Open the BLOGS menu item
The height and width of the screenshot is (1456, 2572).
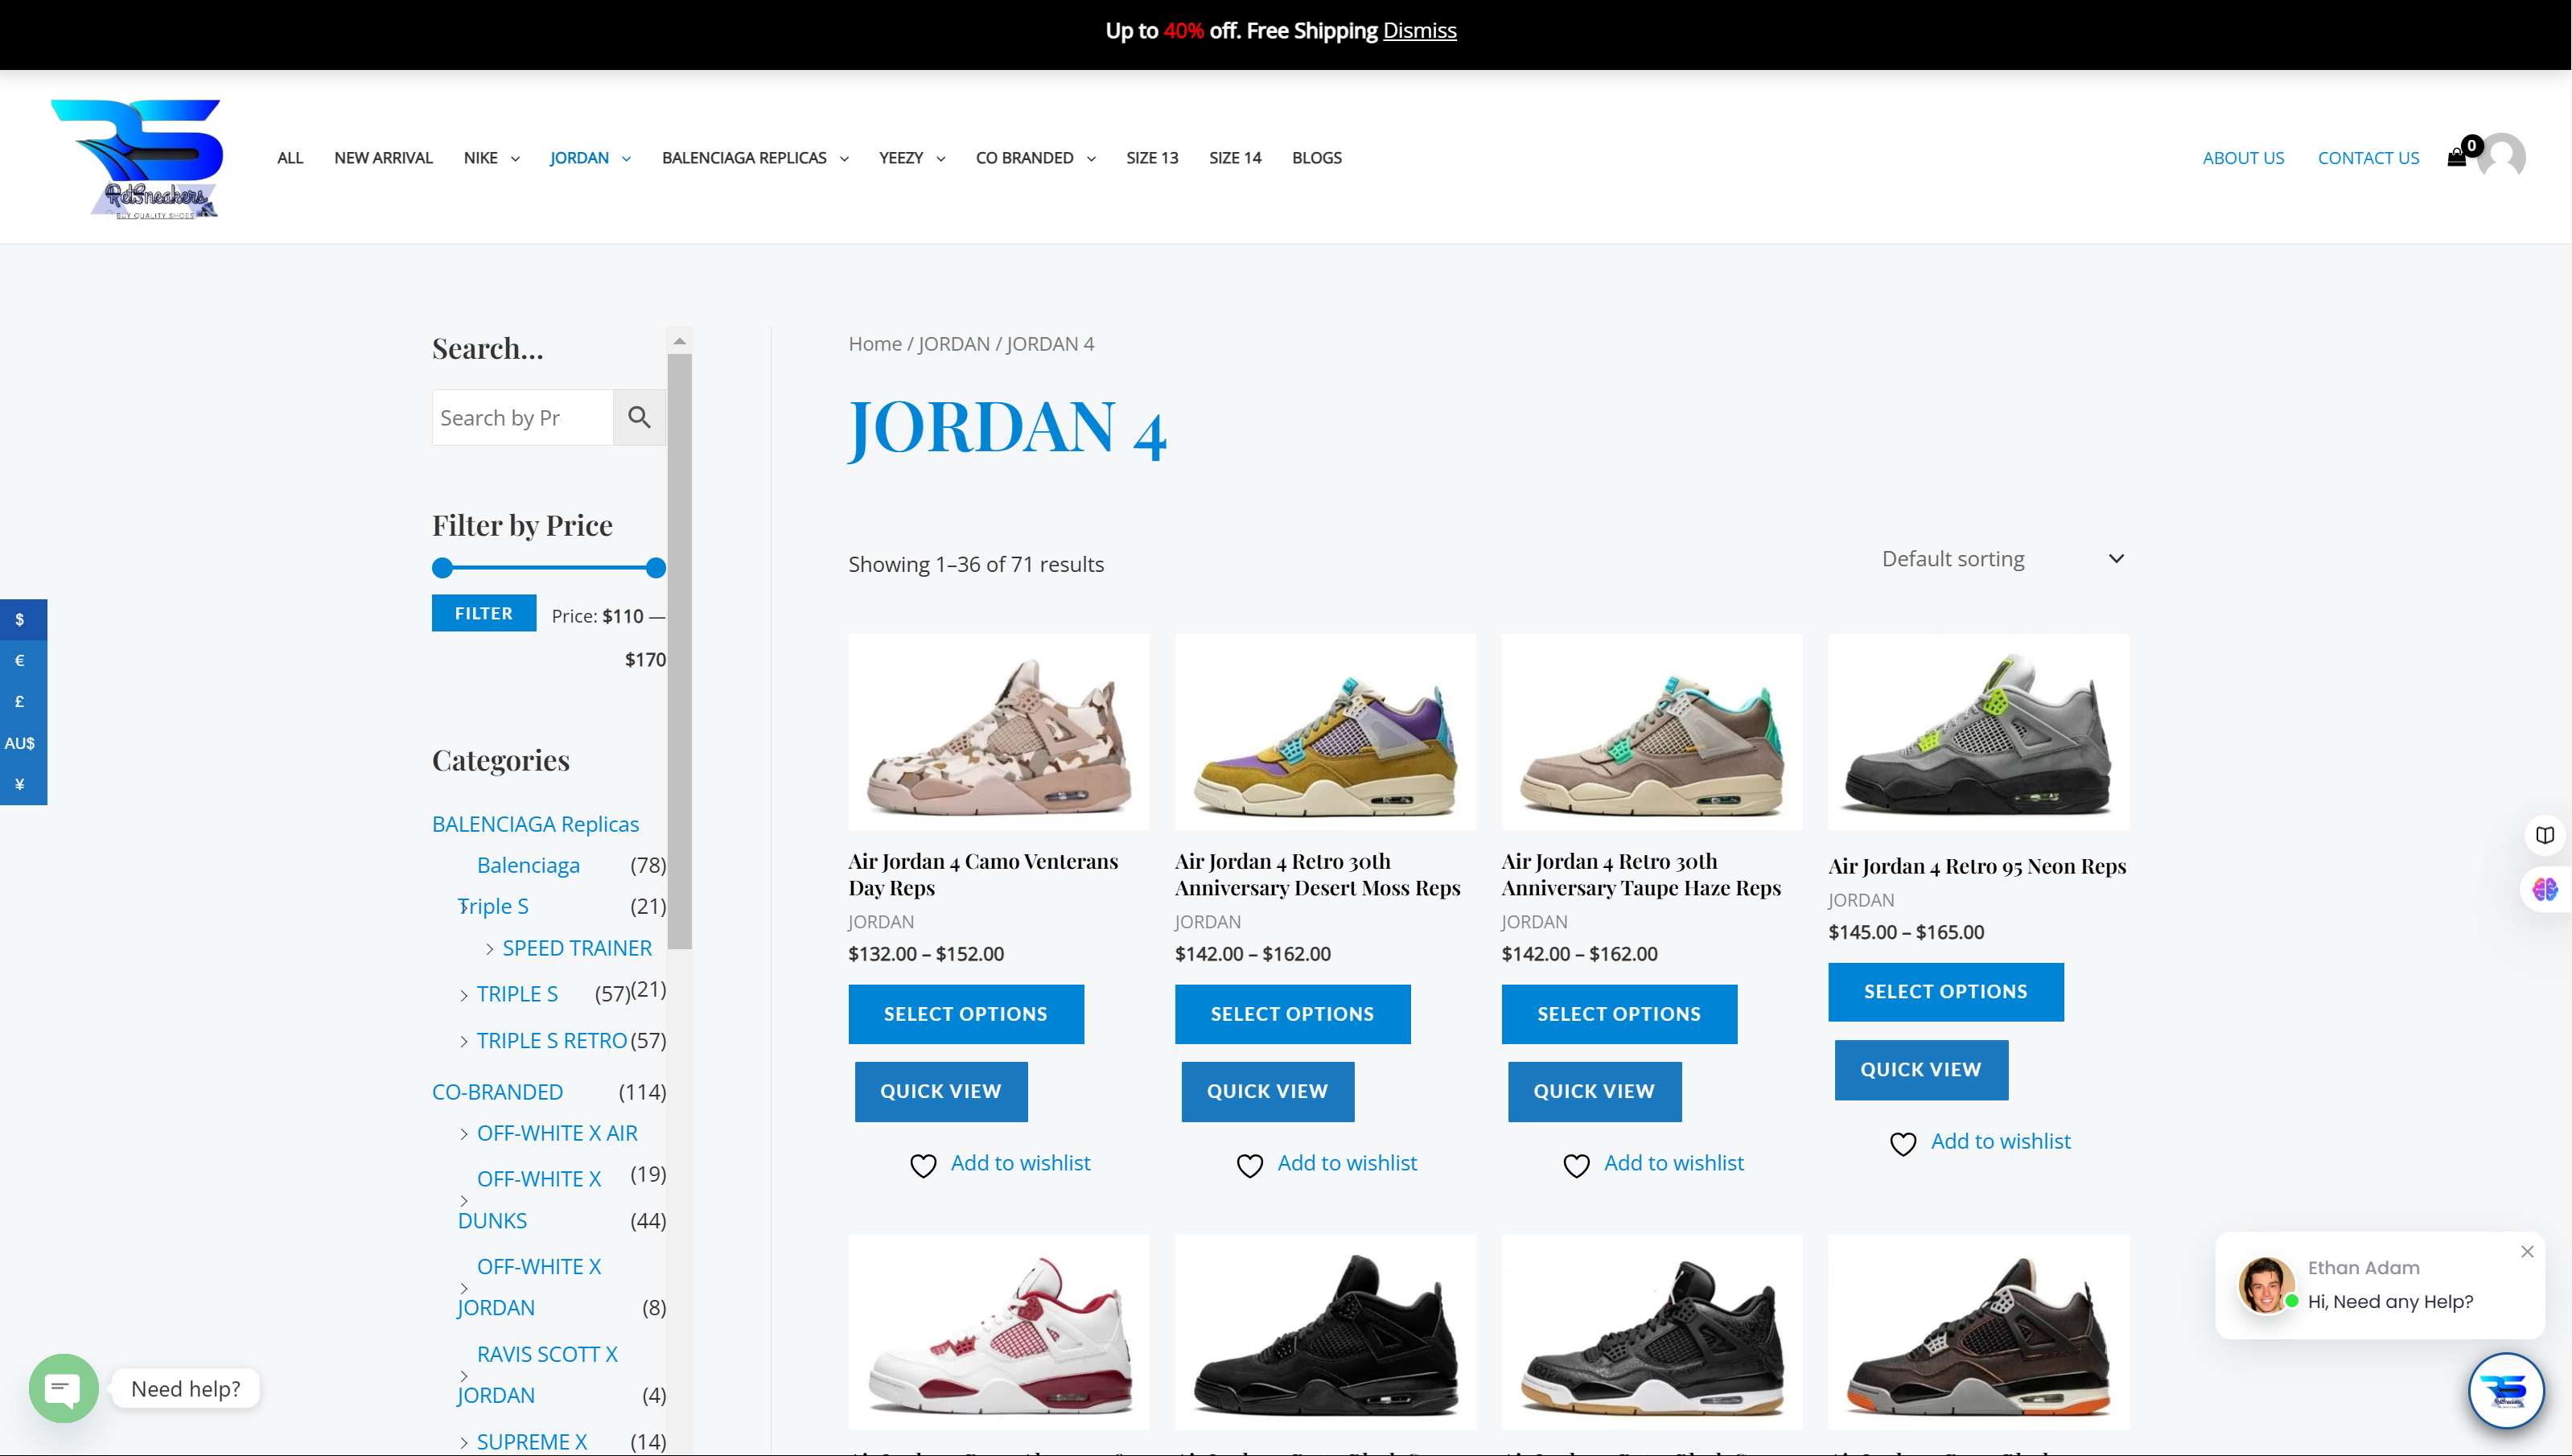pyautogui.click(x=1317, y=158)
